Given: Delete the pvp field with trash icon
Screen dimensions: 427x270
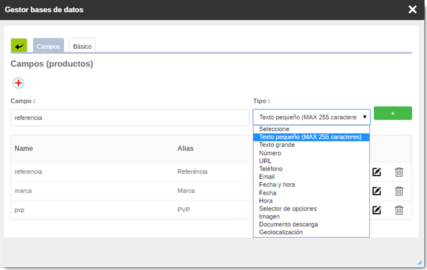Looking at the screenshot, I should point(399,210).
